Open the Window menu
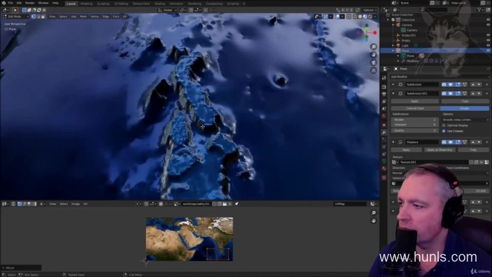Screen dimensions: 492x277 click(x=43, y=3)
